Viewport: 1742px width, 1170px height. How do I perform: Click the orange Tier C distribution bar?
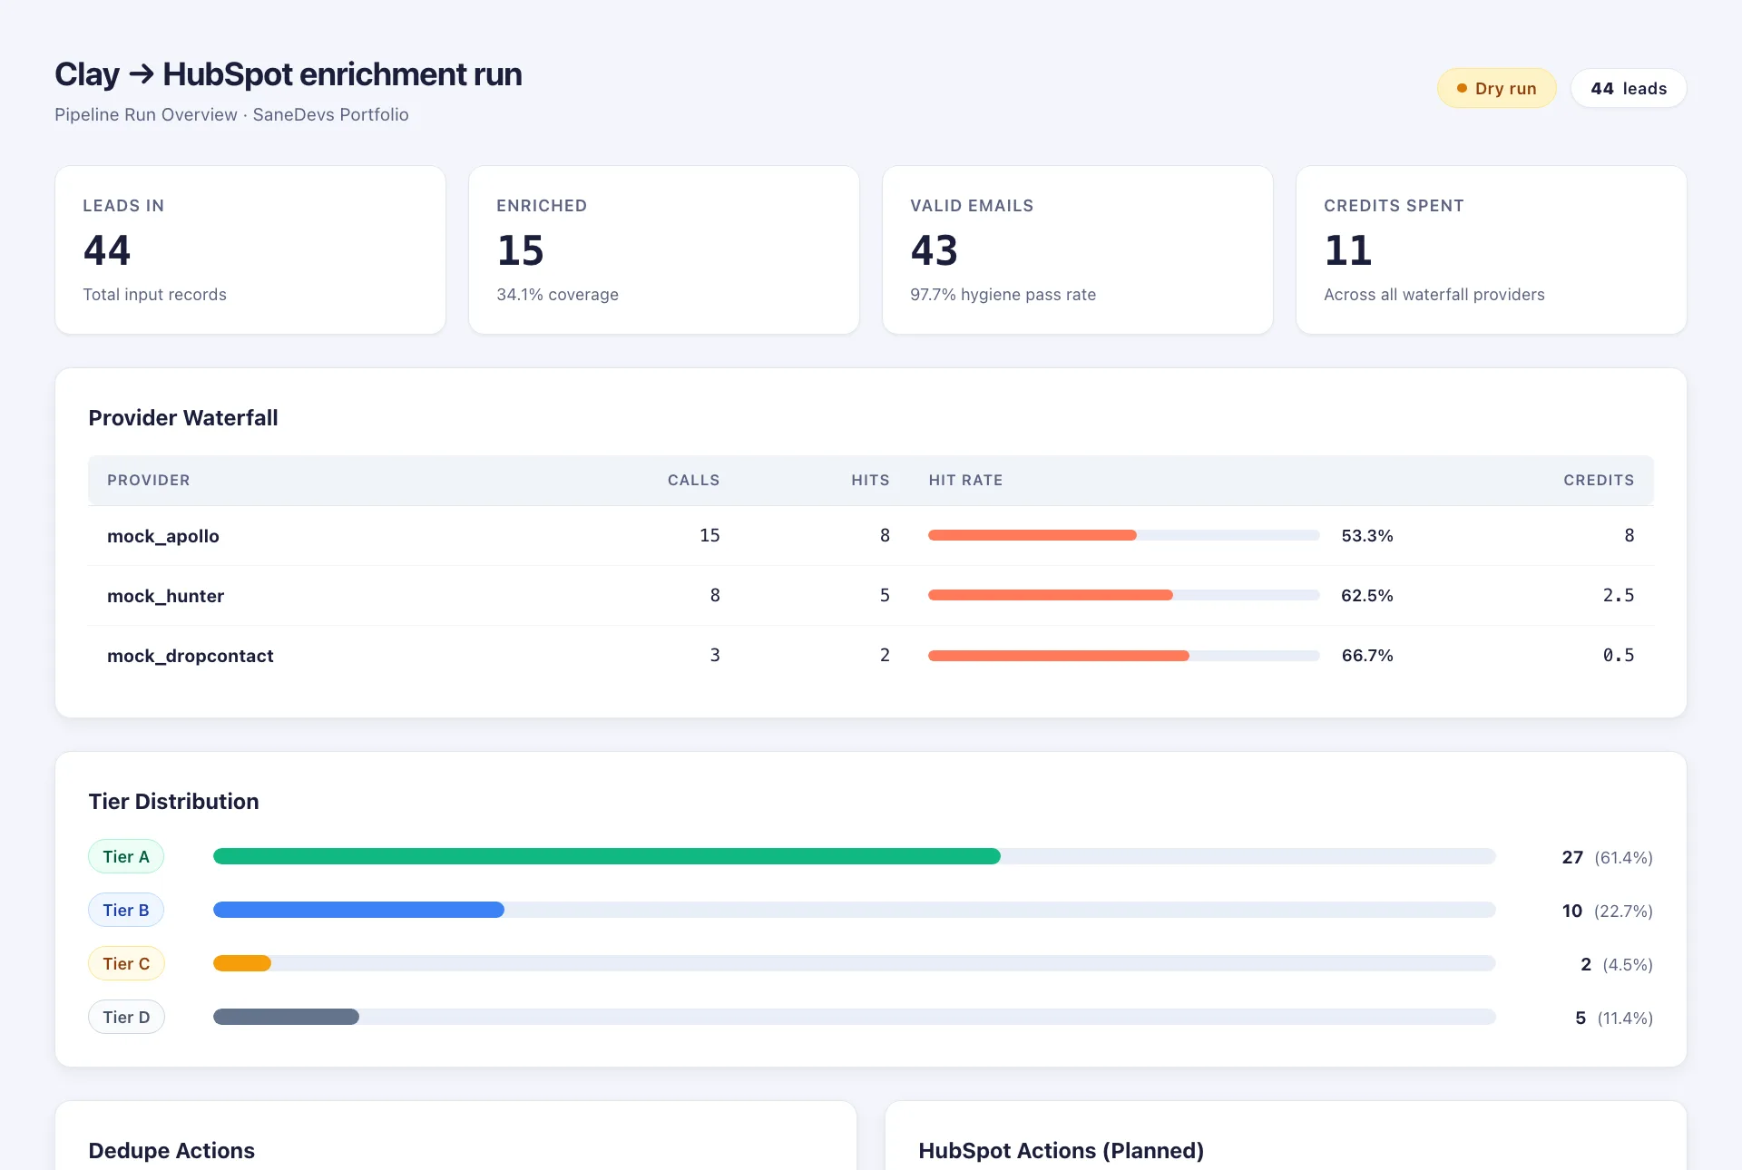click(x=242, y=963)
